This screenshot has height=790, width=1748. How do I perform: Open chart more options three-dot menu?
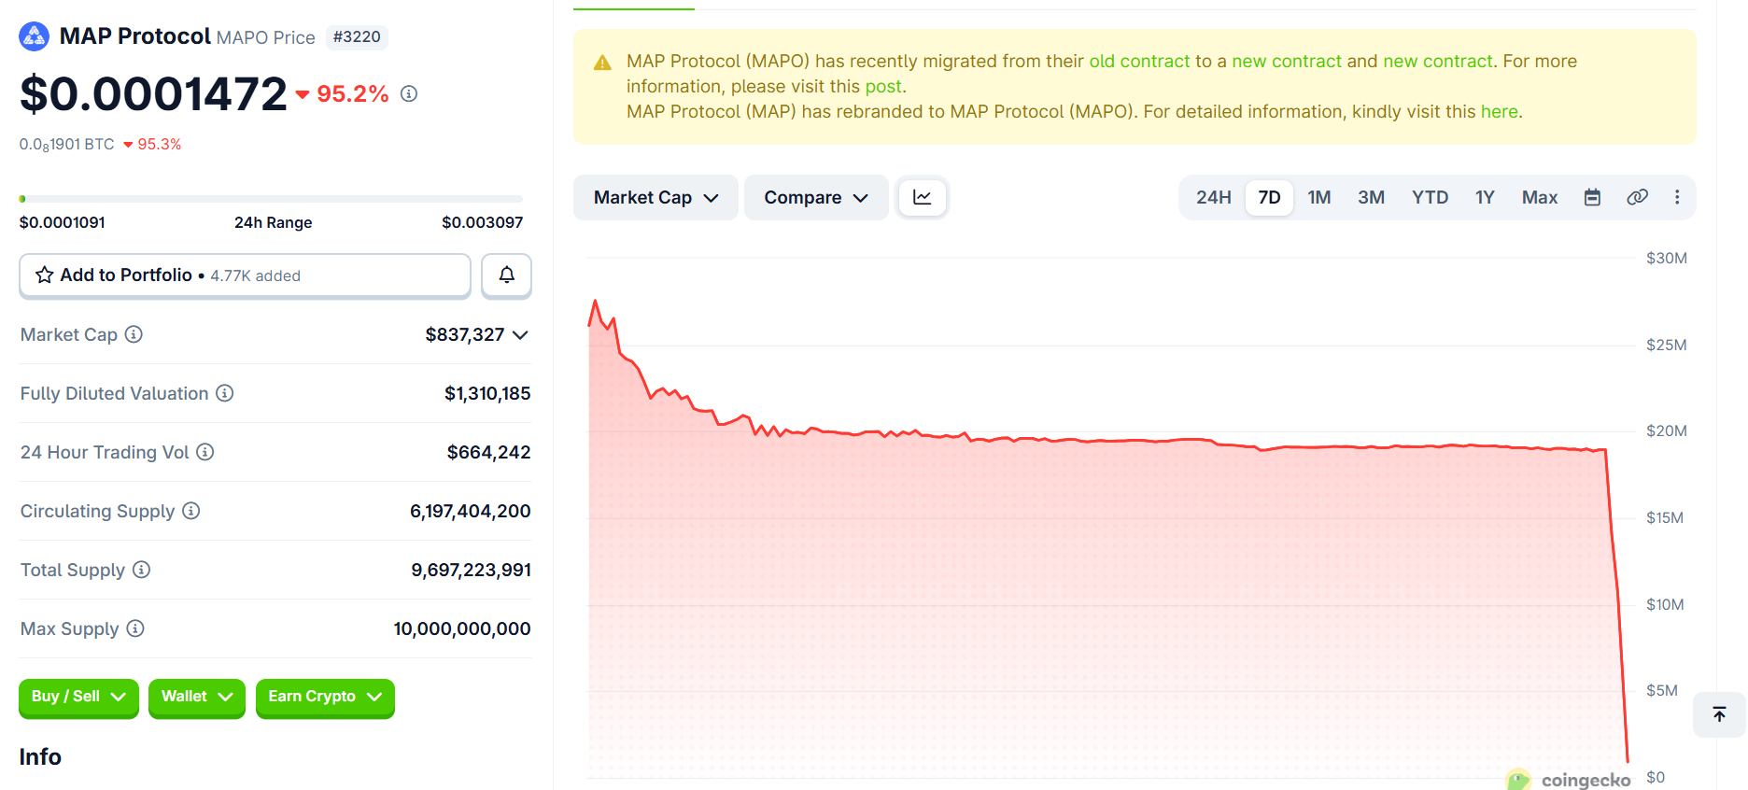tap(1677, 197)
